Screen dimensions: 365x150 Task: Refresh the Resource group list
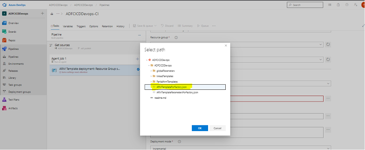(x=328, y=44)
